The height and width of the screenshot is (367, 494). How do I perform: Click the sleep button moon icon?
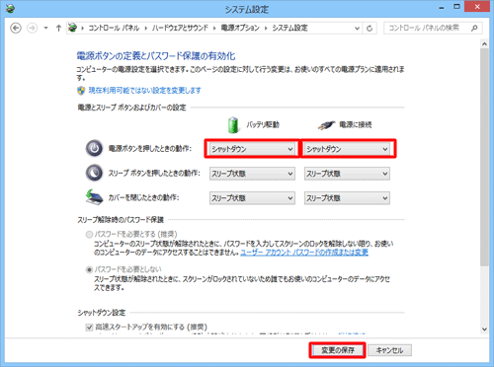94,173
